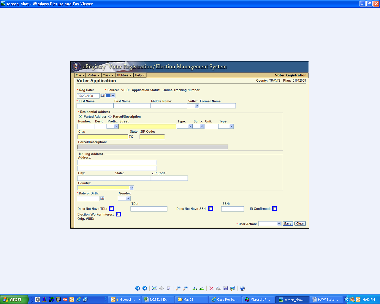The height and width of the screenshot is (304, 380).
Task: Switch to the NCS Edit Er... taskbar window
Action: point(158,300)
